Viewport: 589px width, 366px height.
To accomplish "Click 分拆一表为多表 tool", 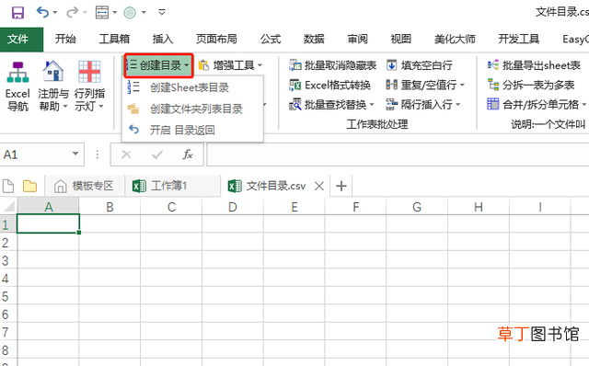I will click(x=531, y=86).
